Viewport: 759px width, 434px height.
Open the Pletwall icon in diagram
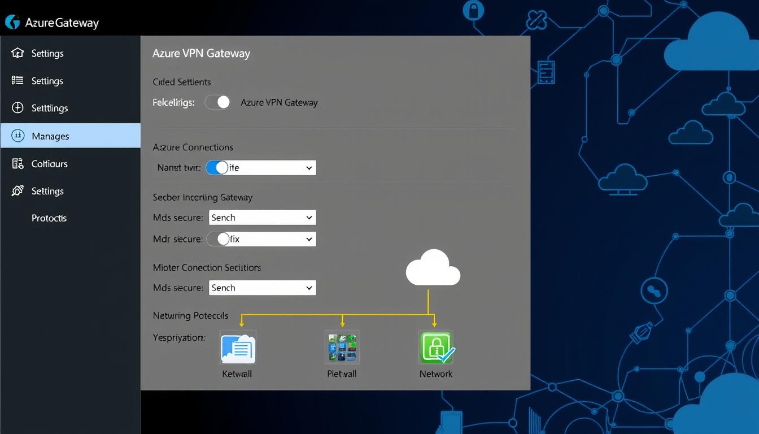[x=342, y=347]
